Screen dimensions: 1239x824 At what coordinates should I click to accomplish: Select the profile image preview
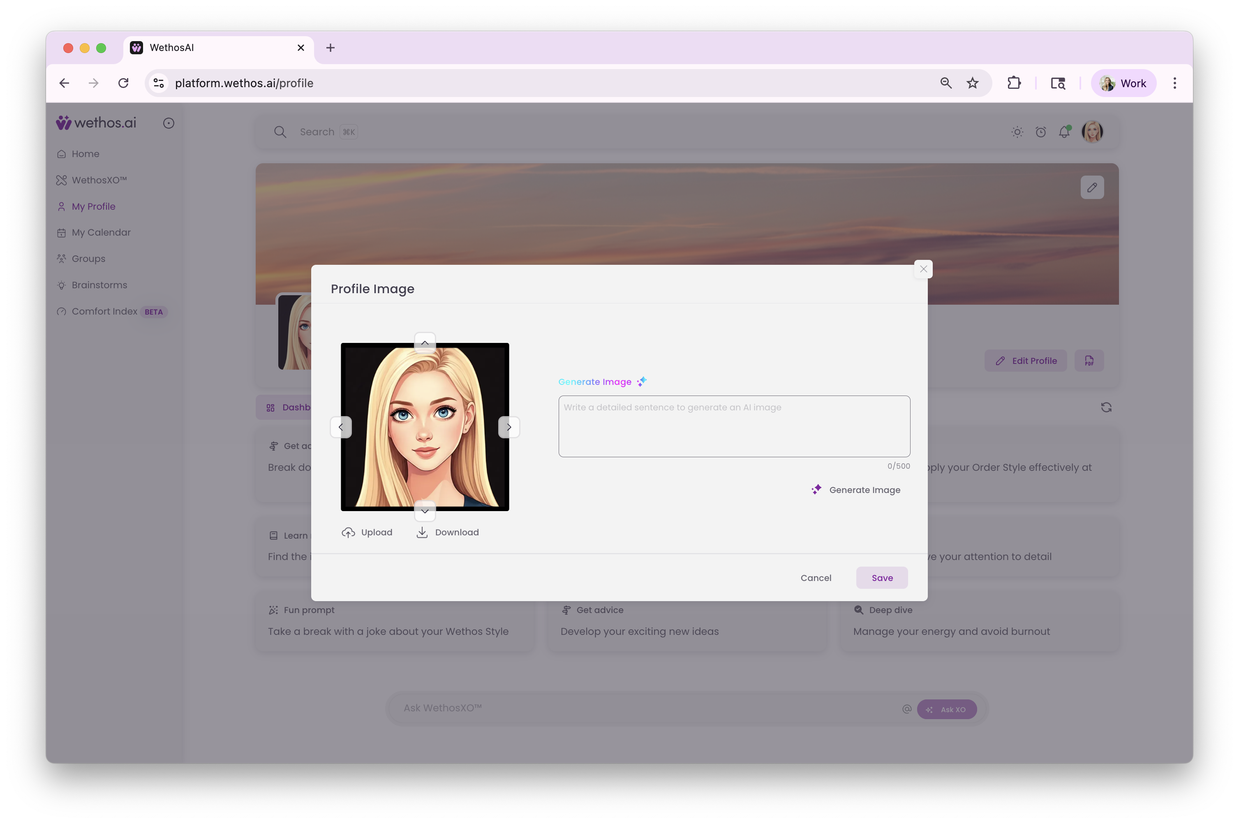coord(424,427)
